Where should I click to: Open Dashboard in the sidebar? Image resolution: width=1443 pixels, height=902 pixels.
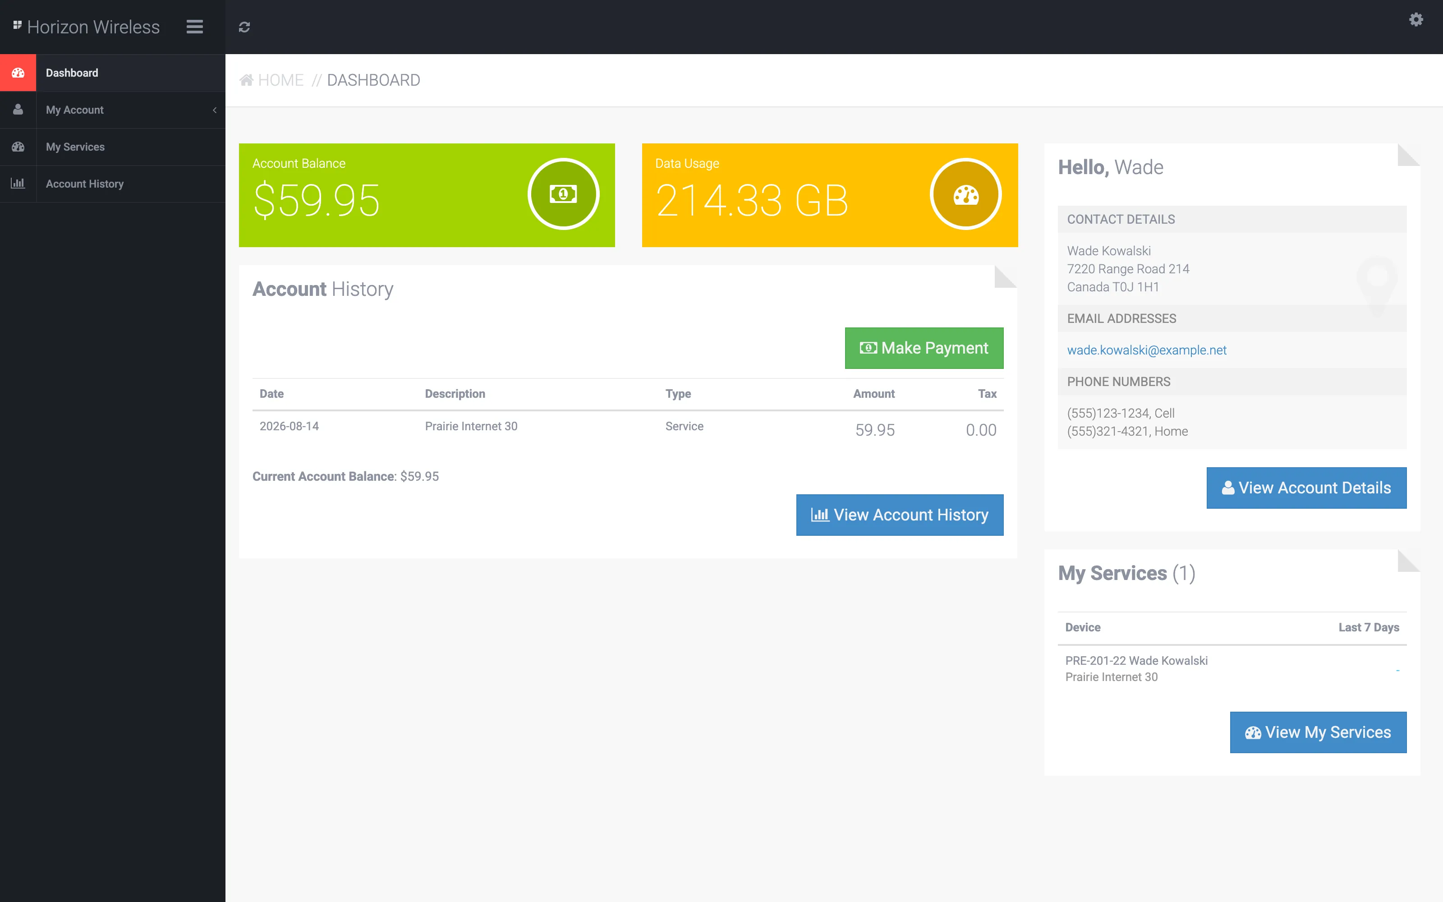pyautogui.click(x=113, y=73)
